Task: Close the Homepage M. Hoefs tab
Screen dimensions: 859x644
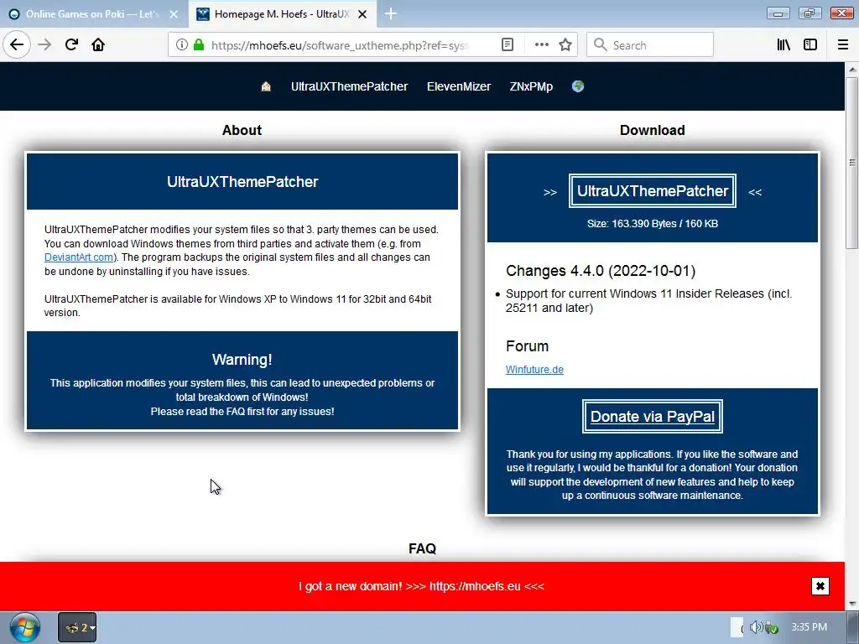Action: point(362,14)
